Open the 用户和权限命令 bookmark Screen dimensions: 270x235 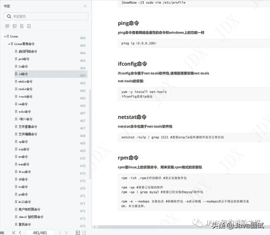pos(29,209)
